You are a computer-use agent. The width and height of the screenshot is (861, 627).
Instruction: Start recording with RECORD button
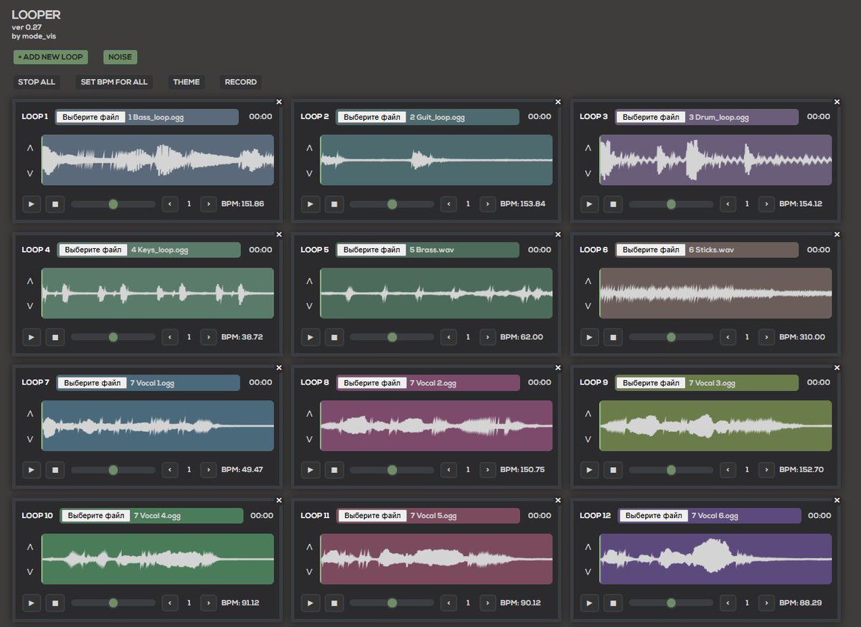point(241,82)
